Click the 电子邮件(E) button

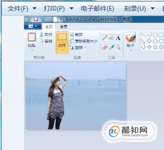point(97,9)
